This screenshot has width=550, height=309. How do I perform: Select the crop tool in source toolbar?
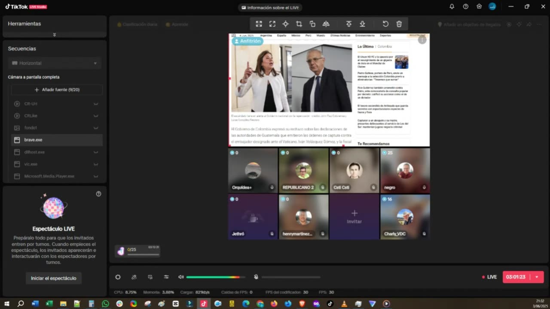(x=299, y=24)
